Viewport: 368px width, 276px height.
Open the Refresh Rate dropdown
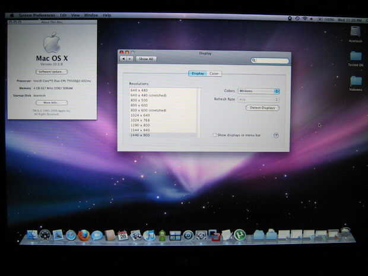point(258,100)
